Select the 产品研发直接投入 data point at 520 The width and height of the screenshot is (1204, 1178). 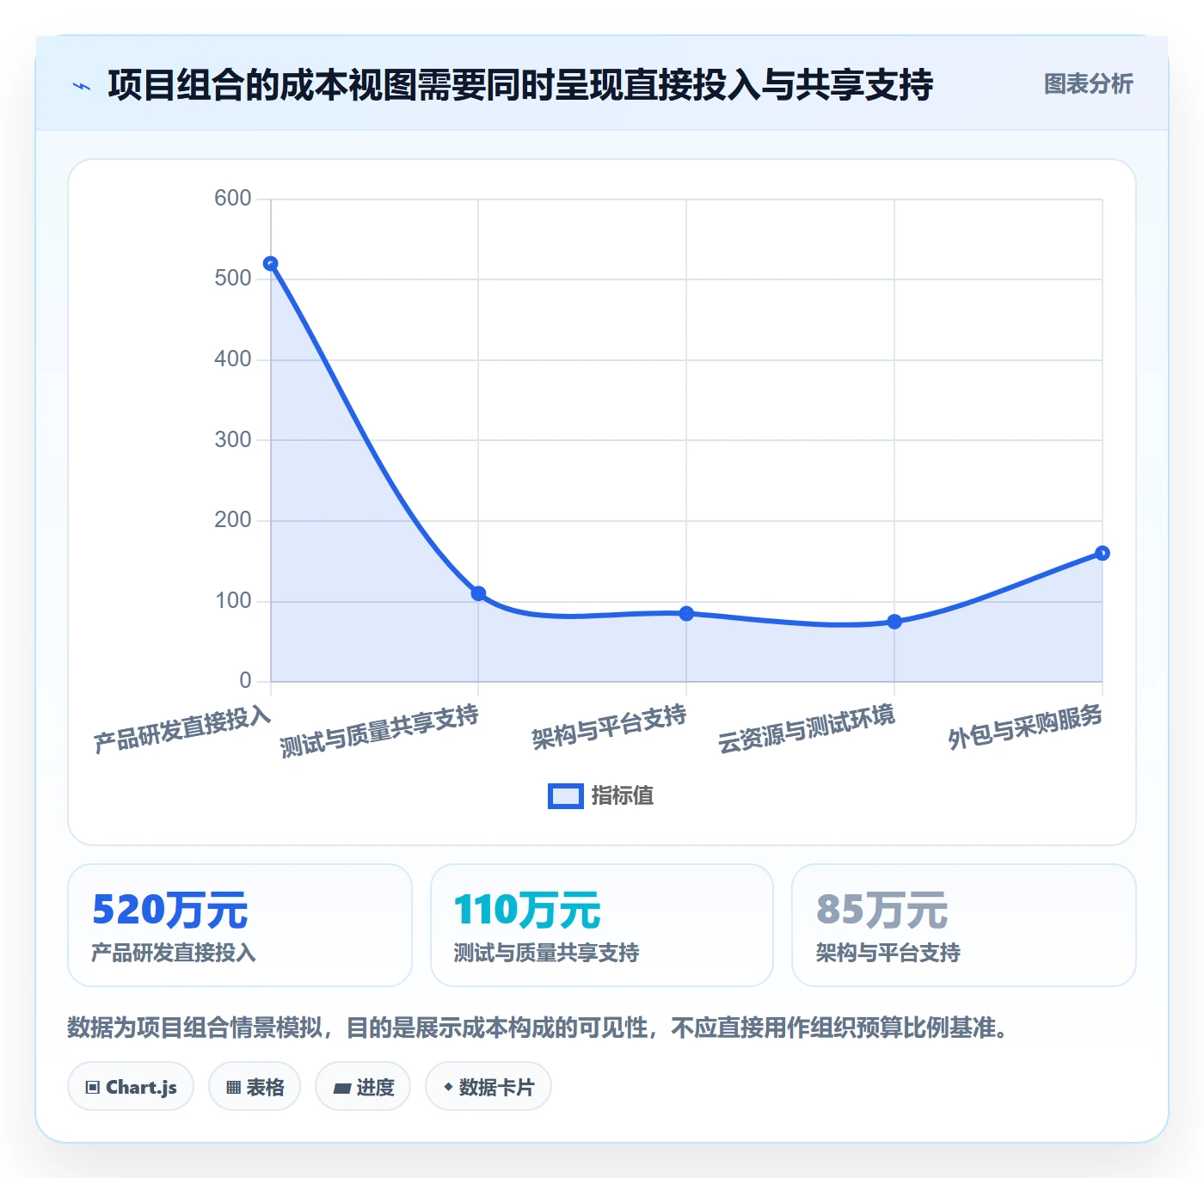(x=271, y=264)
